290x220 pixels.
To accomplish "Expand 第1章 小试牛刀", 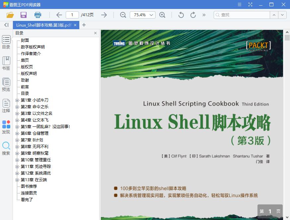I will (x=17, y=100).
